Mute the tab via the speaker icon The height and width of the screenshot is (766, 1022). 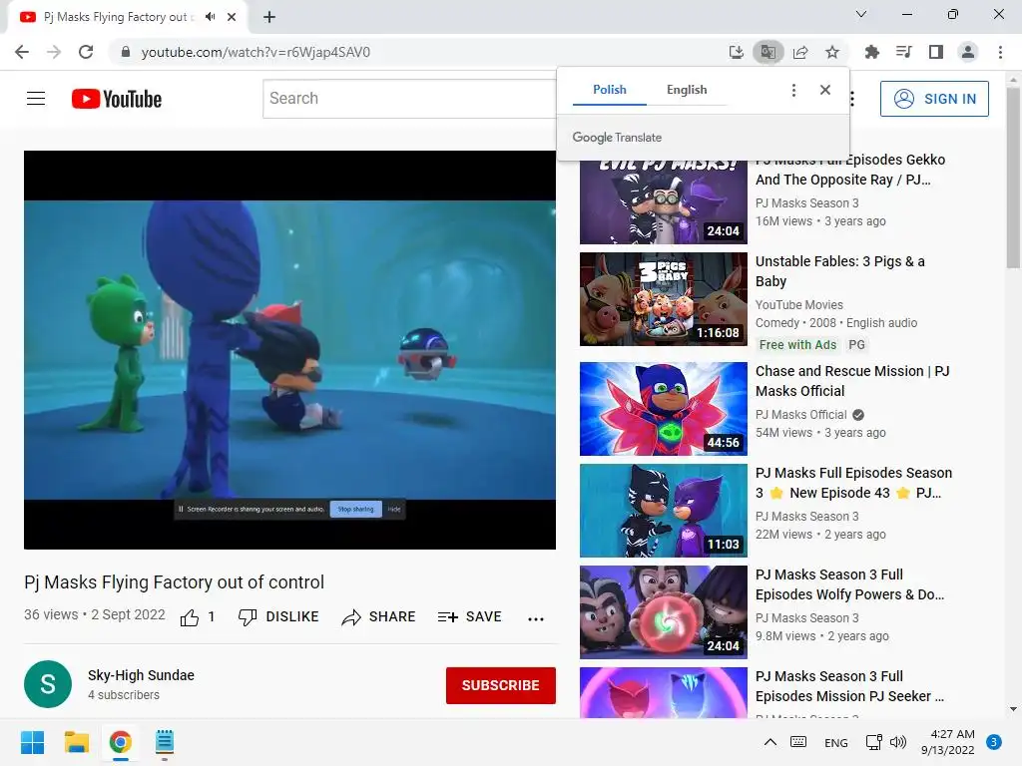pyautogui.click(x=210, y=17)
